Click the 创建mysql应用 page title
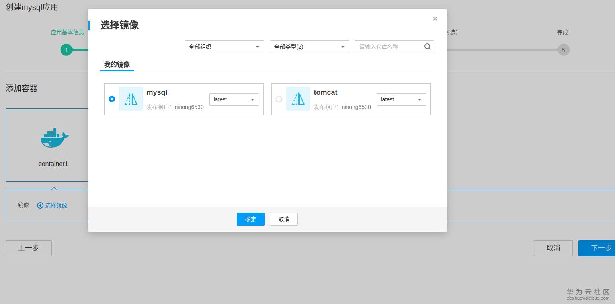 (31, 7)
